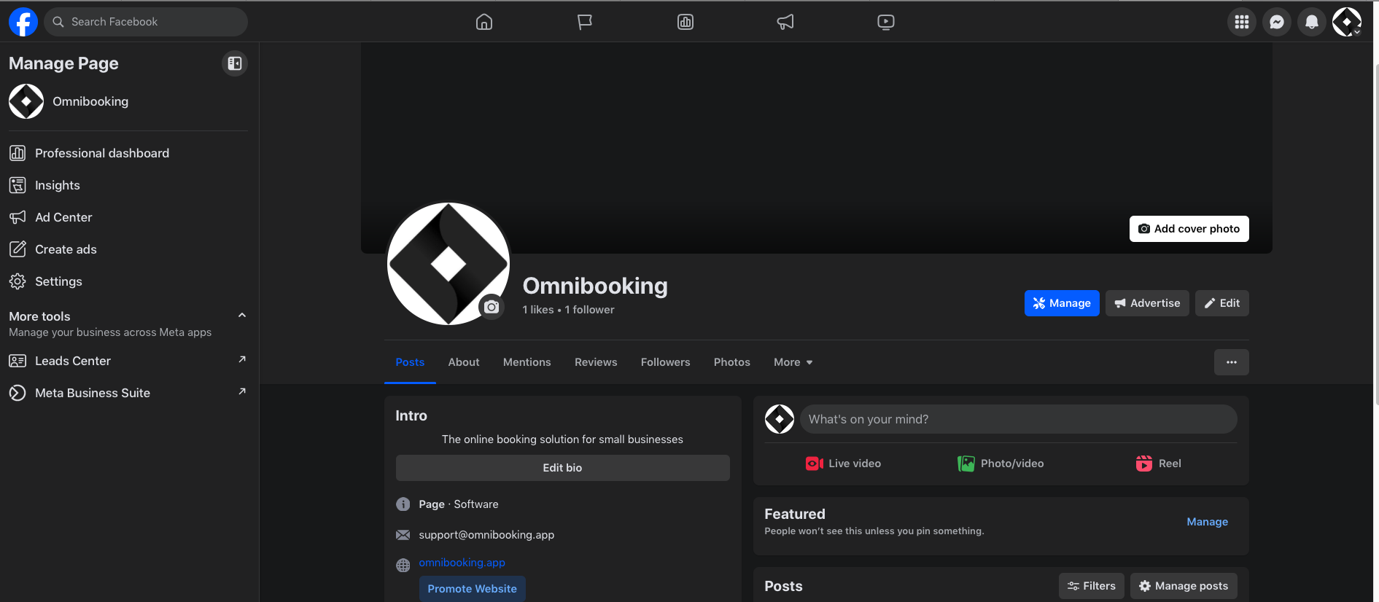Click the Facebook logo icon
Image resolution: width=1379 pixels, height=602 pixels.
click(23, 22)
